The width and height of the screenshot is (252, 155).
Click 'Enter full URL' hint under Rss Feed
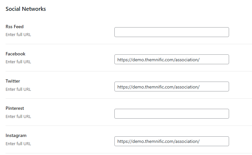click(18, 34)
